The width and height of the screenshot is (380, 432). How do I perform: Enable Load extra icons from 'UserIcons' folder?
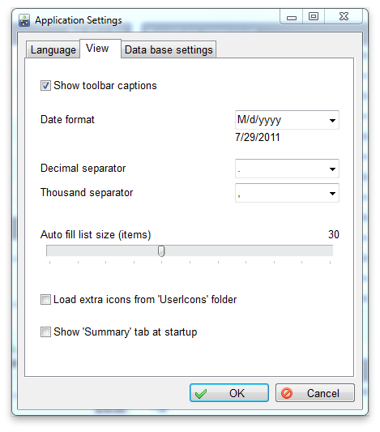tap(45, 299)
